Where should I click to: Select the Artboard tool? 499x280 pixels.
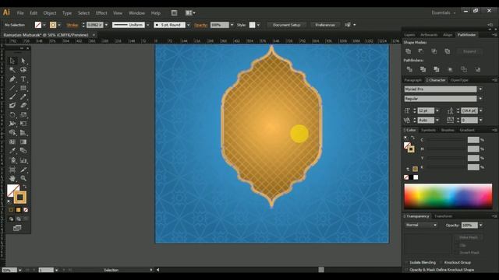12,170
